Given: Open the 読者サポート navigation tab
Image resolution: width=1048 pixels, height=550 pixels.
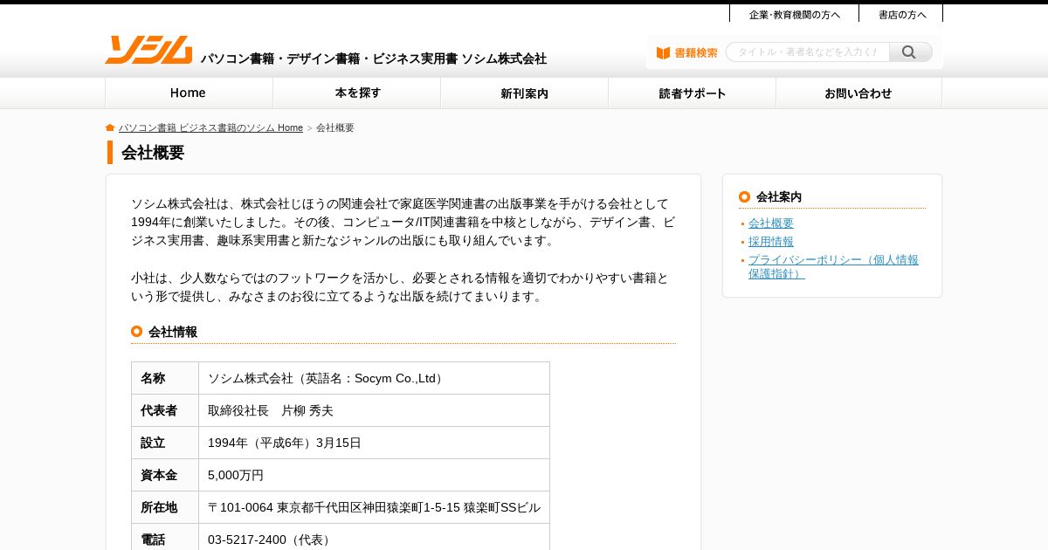Looking at the screenshot, I should pos(693,93).
